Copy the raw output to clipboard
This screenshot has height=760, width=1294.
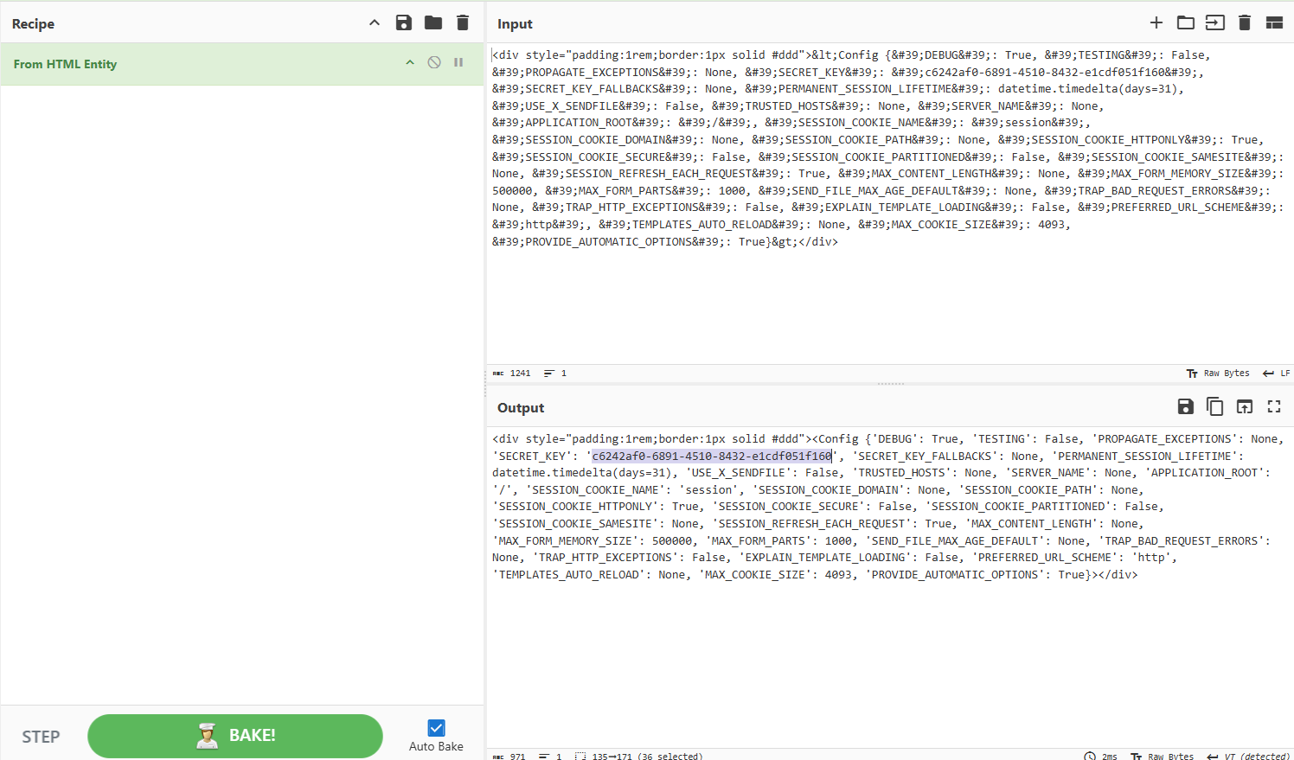(x=1215, y=407)
